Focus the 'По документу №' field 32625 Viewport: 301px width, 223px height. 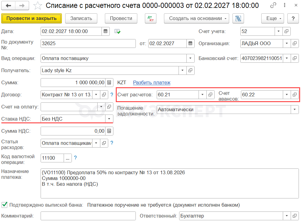[x=88, y=43]
